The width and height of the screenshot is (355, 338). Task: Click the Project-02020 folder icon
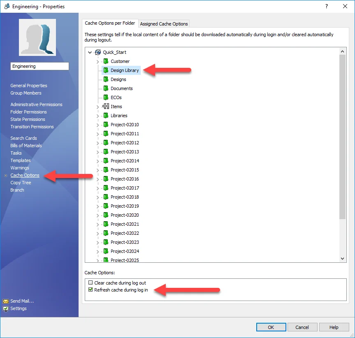pyautogui.click(x=106, y=215)
